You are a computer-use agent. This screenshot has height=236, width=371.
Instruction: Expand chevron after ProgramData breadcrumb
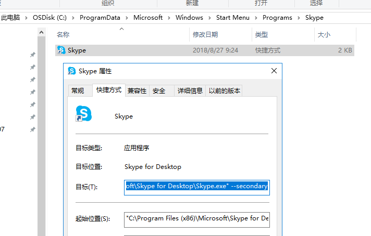(x=127, y=18)
